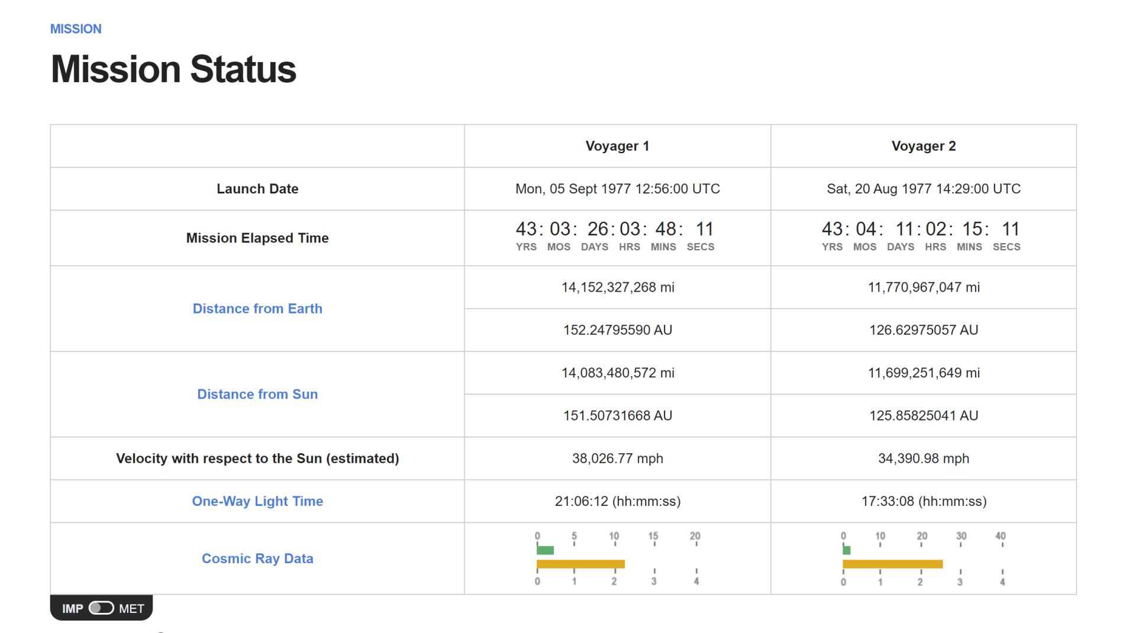Click the Voyager 2 column header
This screenshot has width=1136, height=633.
[x=924, y=146]
